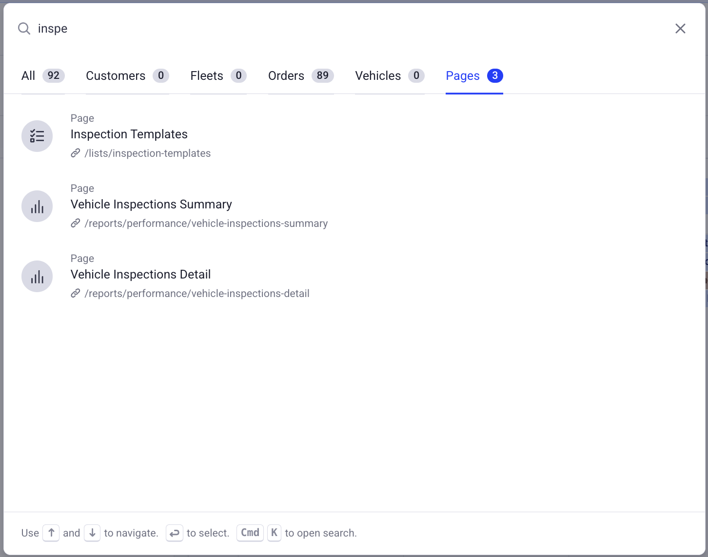Open the Inspection Templates page result
The image size is (708, 557).
click(x=129, y=134)
